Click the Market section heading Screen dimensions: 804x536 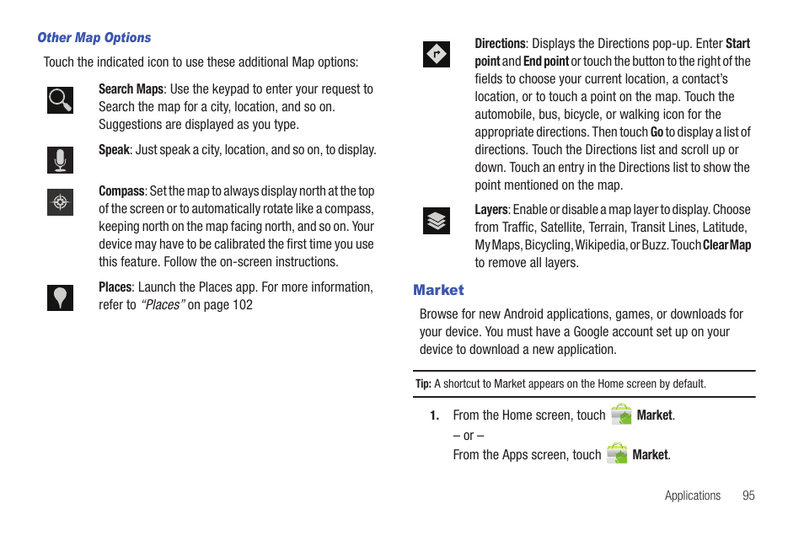[438, 290]
